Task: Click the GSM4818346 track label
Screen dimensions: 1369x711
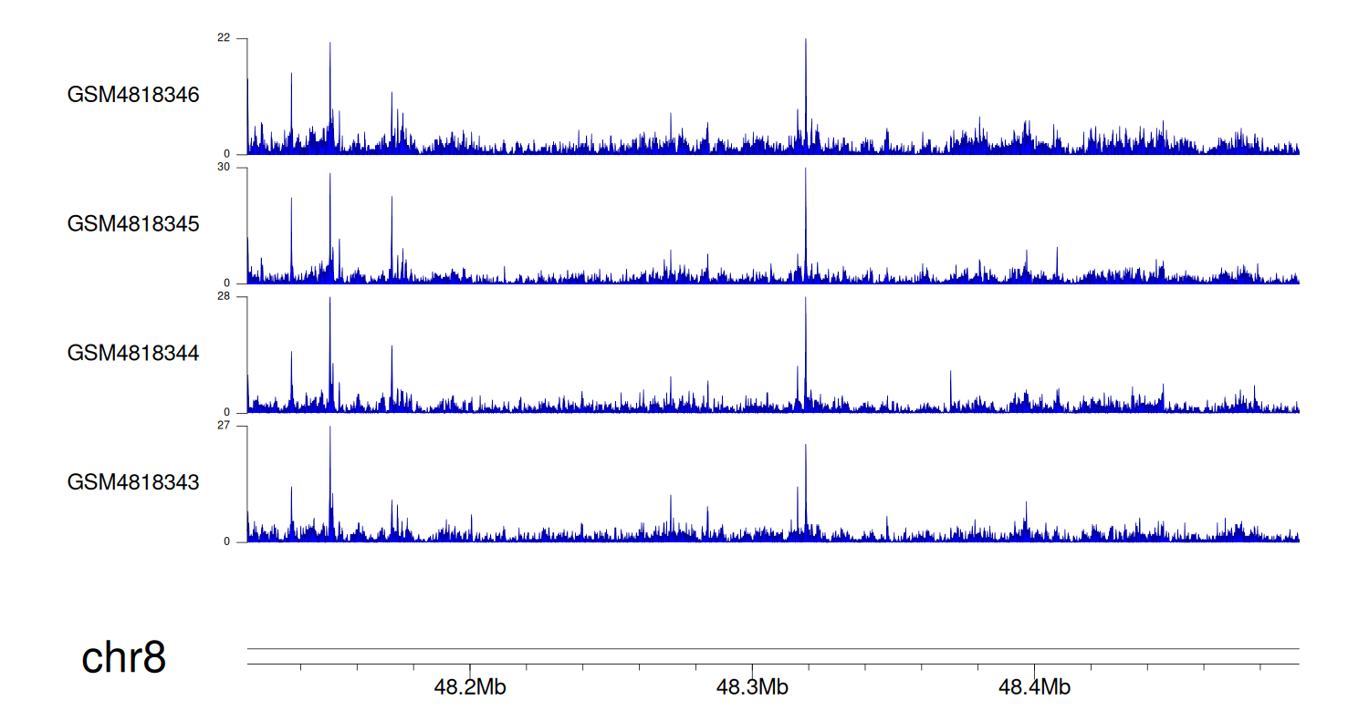Action: pyautogui.click(x=133, y=95)
